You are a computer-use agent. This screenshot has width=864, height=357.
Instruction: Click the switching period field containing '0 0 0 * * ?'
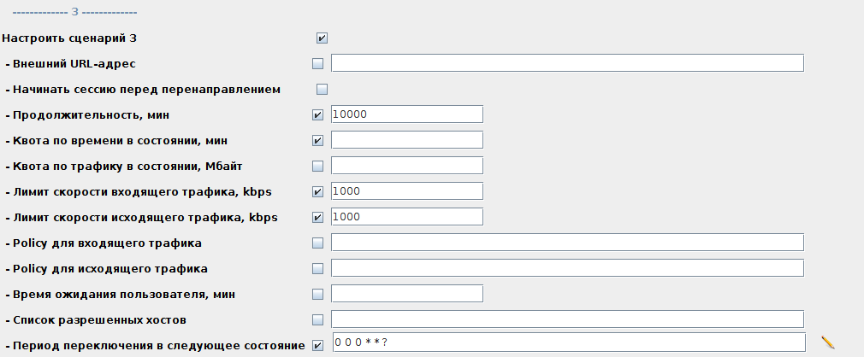coord(567,342)
